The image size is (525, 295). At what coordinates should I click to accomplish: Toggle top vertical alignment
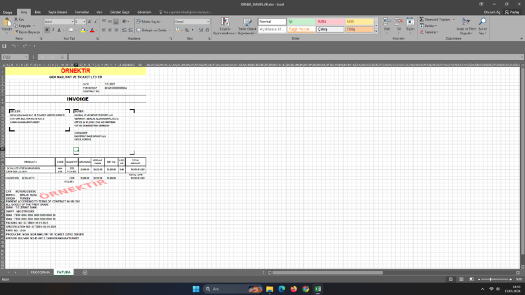[x=104, y=21]
